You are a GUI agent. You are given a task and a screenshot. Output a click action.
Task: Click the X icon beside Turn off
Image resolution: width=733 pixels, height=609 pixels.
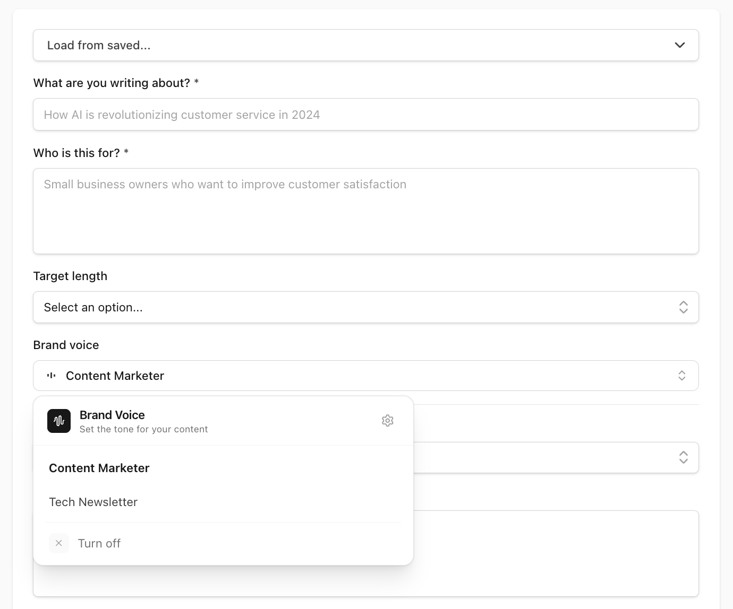[x=59, y=543]
